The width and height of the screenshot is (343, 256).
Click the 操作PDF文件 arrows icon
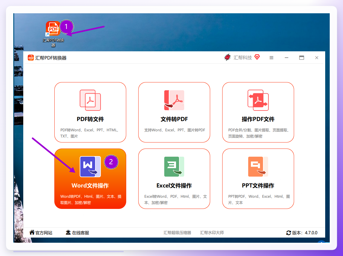pyautogui.click(x=258, y=100)
